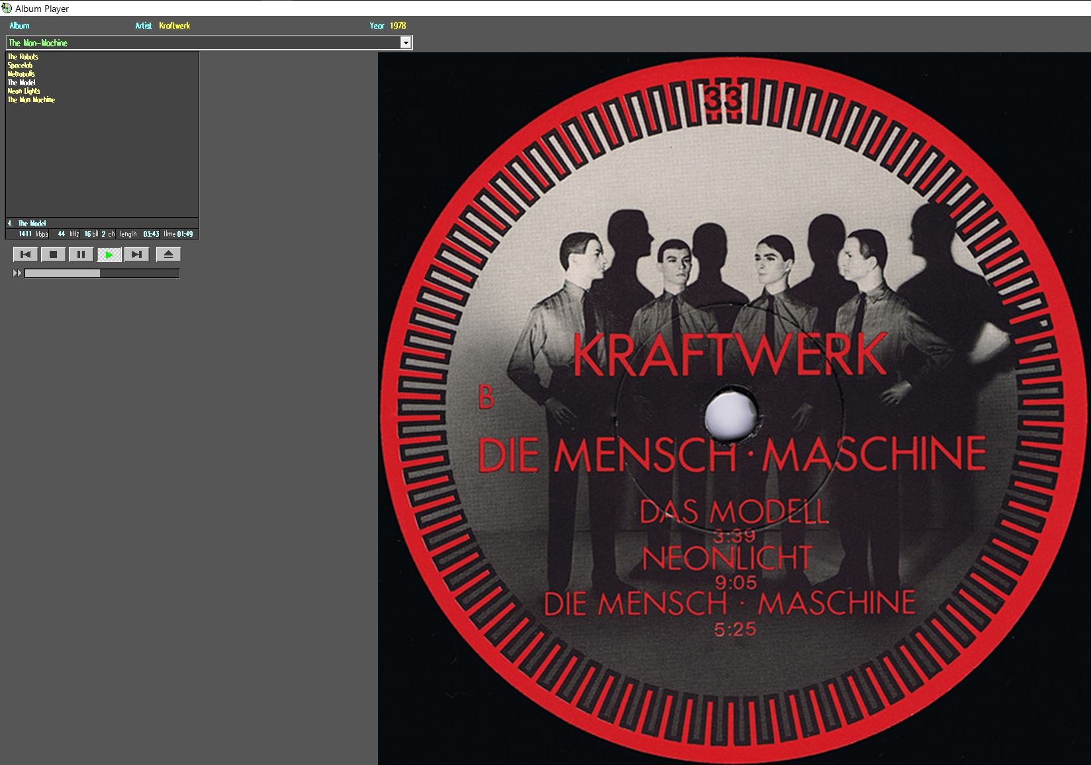
Task: Select The Model in the track list
Action: pos(21,83)
